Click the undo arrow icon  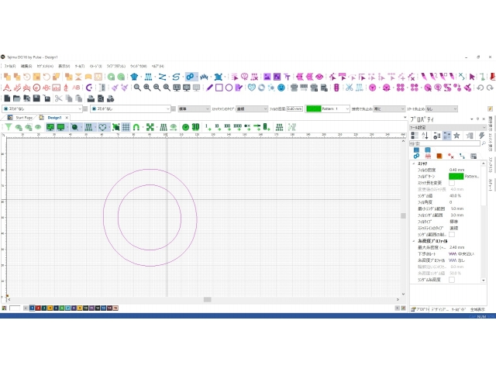click(x=480, y=88)
